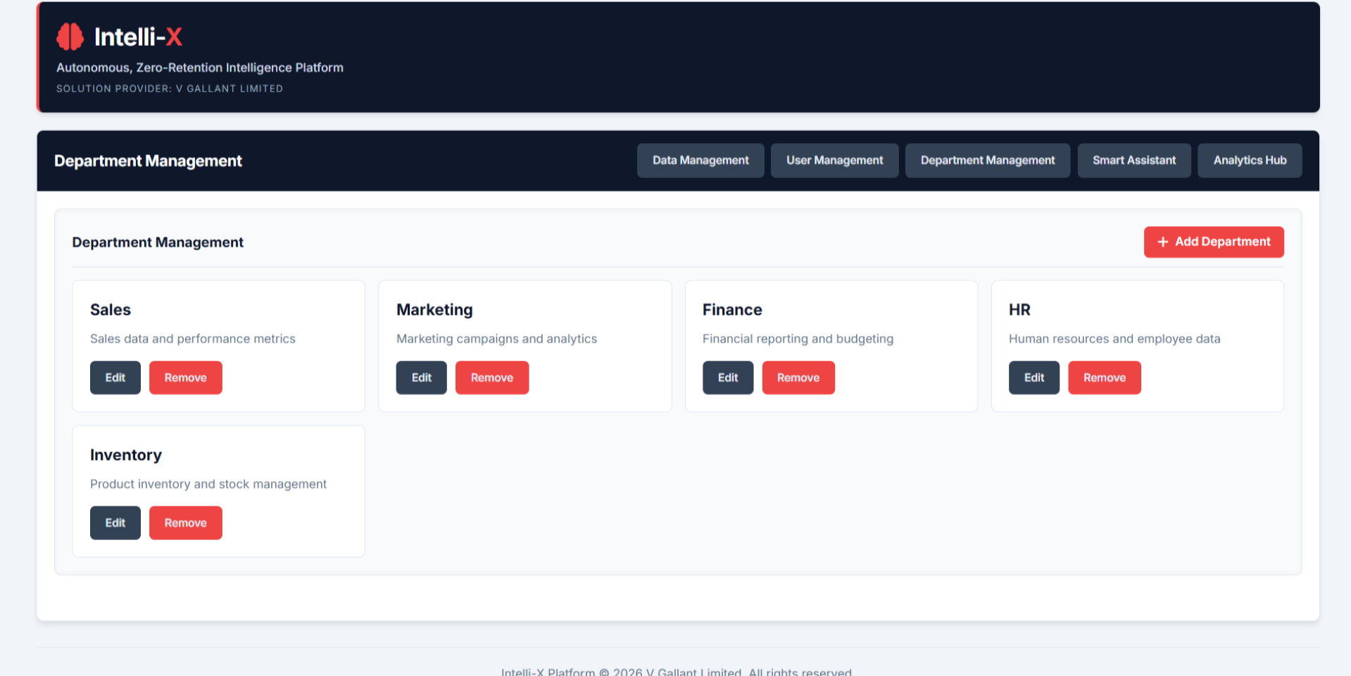Remove the HR department
Viewport: 1351px width, 676px height.
[x=1104, y=378]
